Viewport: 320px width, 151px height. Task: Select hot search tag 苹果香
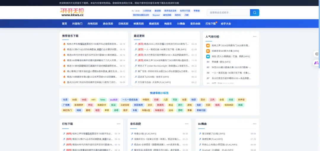pyautogui.click(x=196, y=11)
